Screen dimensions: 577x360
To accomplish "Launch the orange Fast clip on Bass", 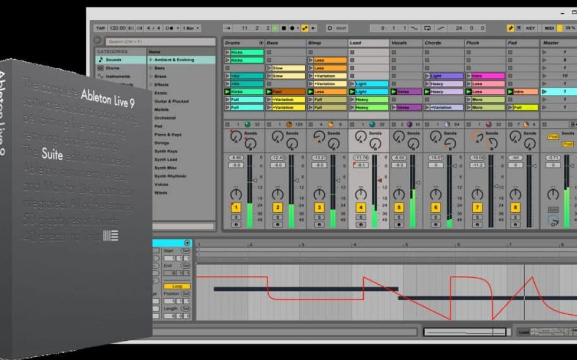I will [x=269, y=92].
